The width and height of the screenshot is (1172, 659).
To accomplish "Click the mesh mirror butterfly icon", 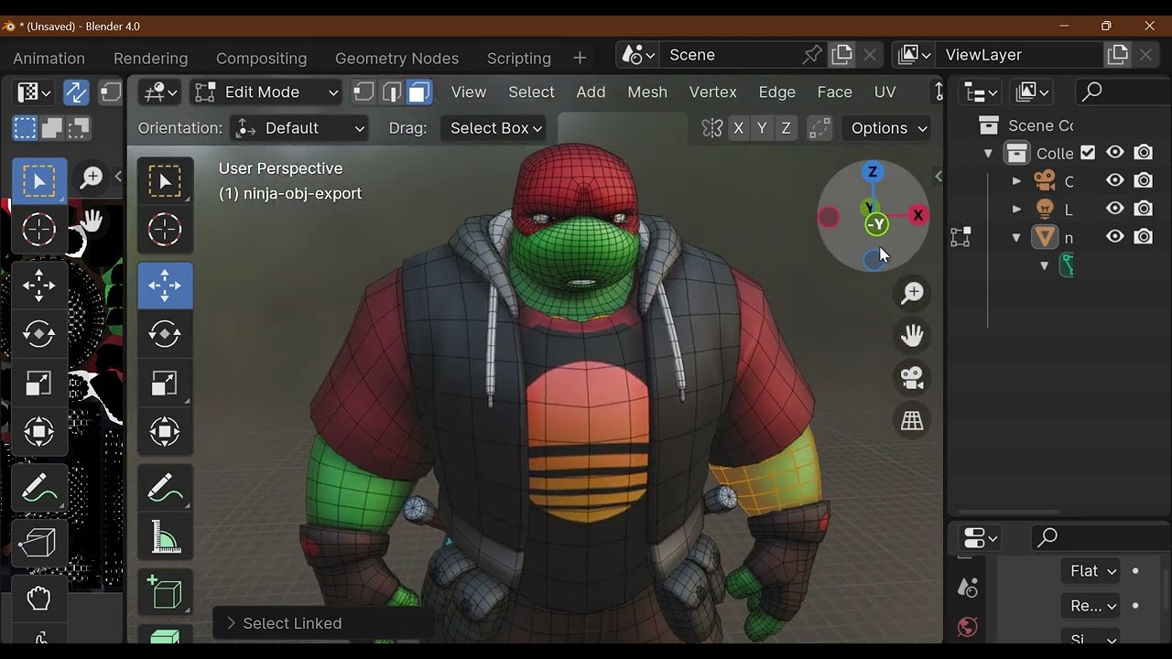I will pos(712,128).
